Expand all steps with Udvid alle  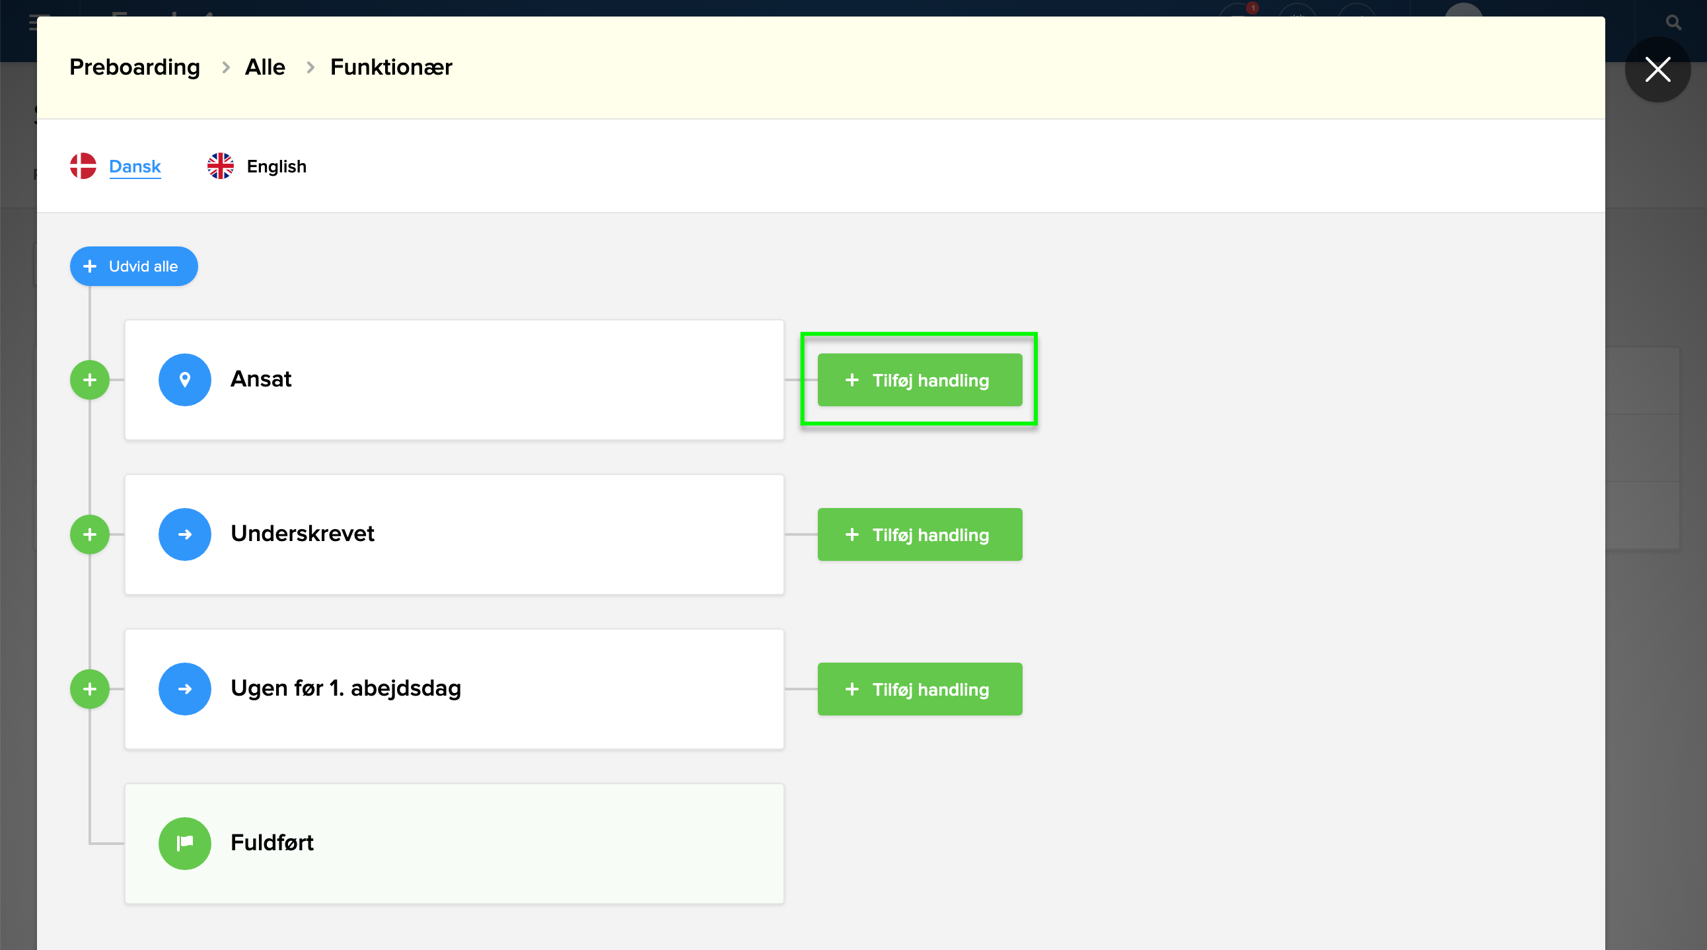point(134,266)
